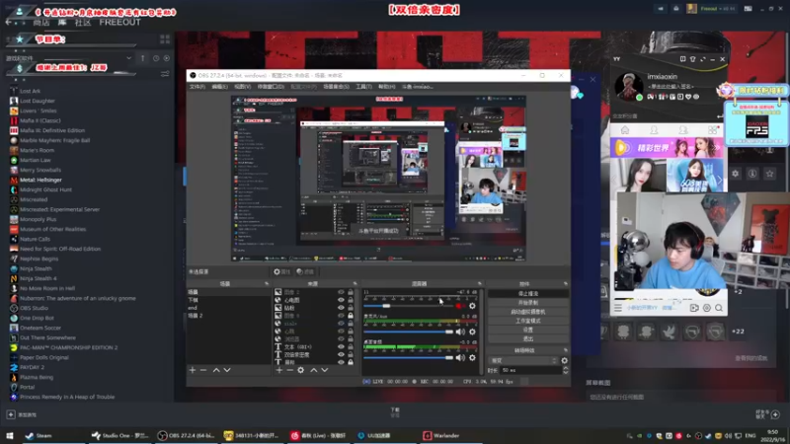Open the gear menu for the 麦克风/Aux channel
Viewport: 790px width, 444px height.
click(x=472, y=332)
